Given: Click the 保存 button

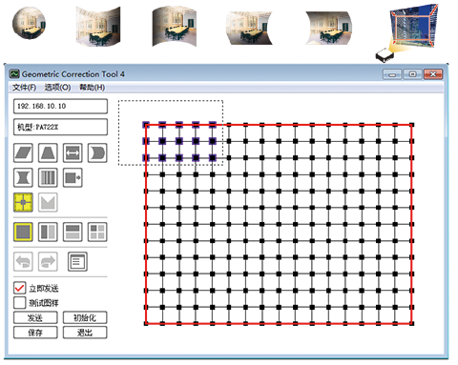Looking at the screenshot, I should coord(35,333).
